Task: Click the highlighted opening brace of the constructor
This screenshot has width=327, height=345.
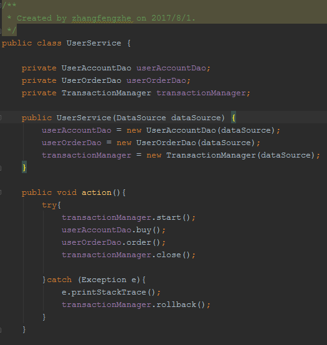Action: [x=234, y=118]
